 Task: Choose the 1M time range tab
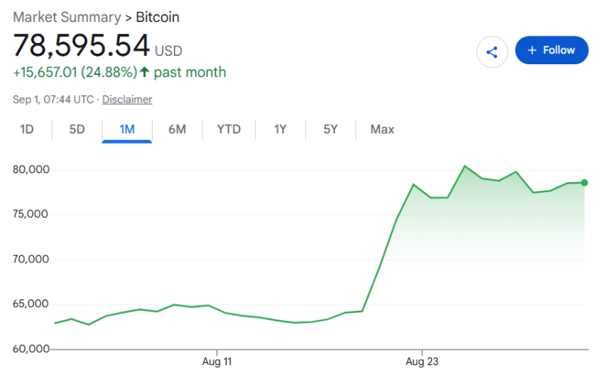tap(127, 129)
